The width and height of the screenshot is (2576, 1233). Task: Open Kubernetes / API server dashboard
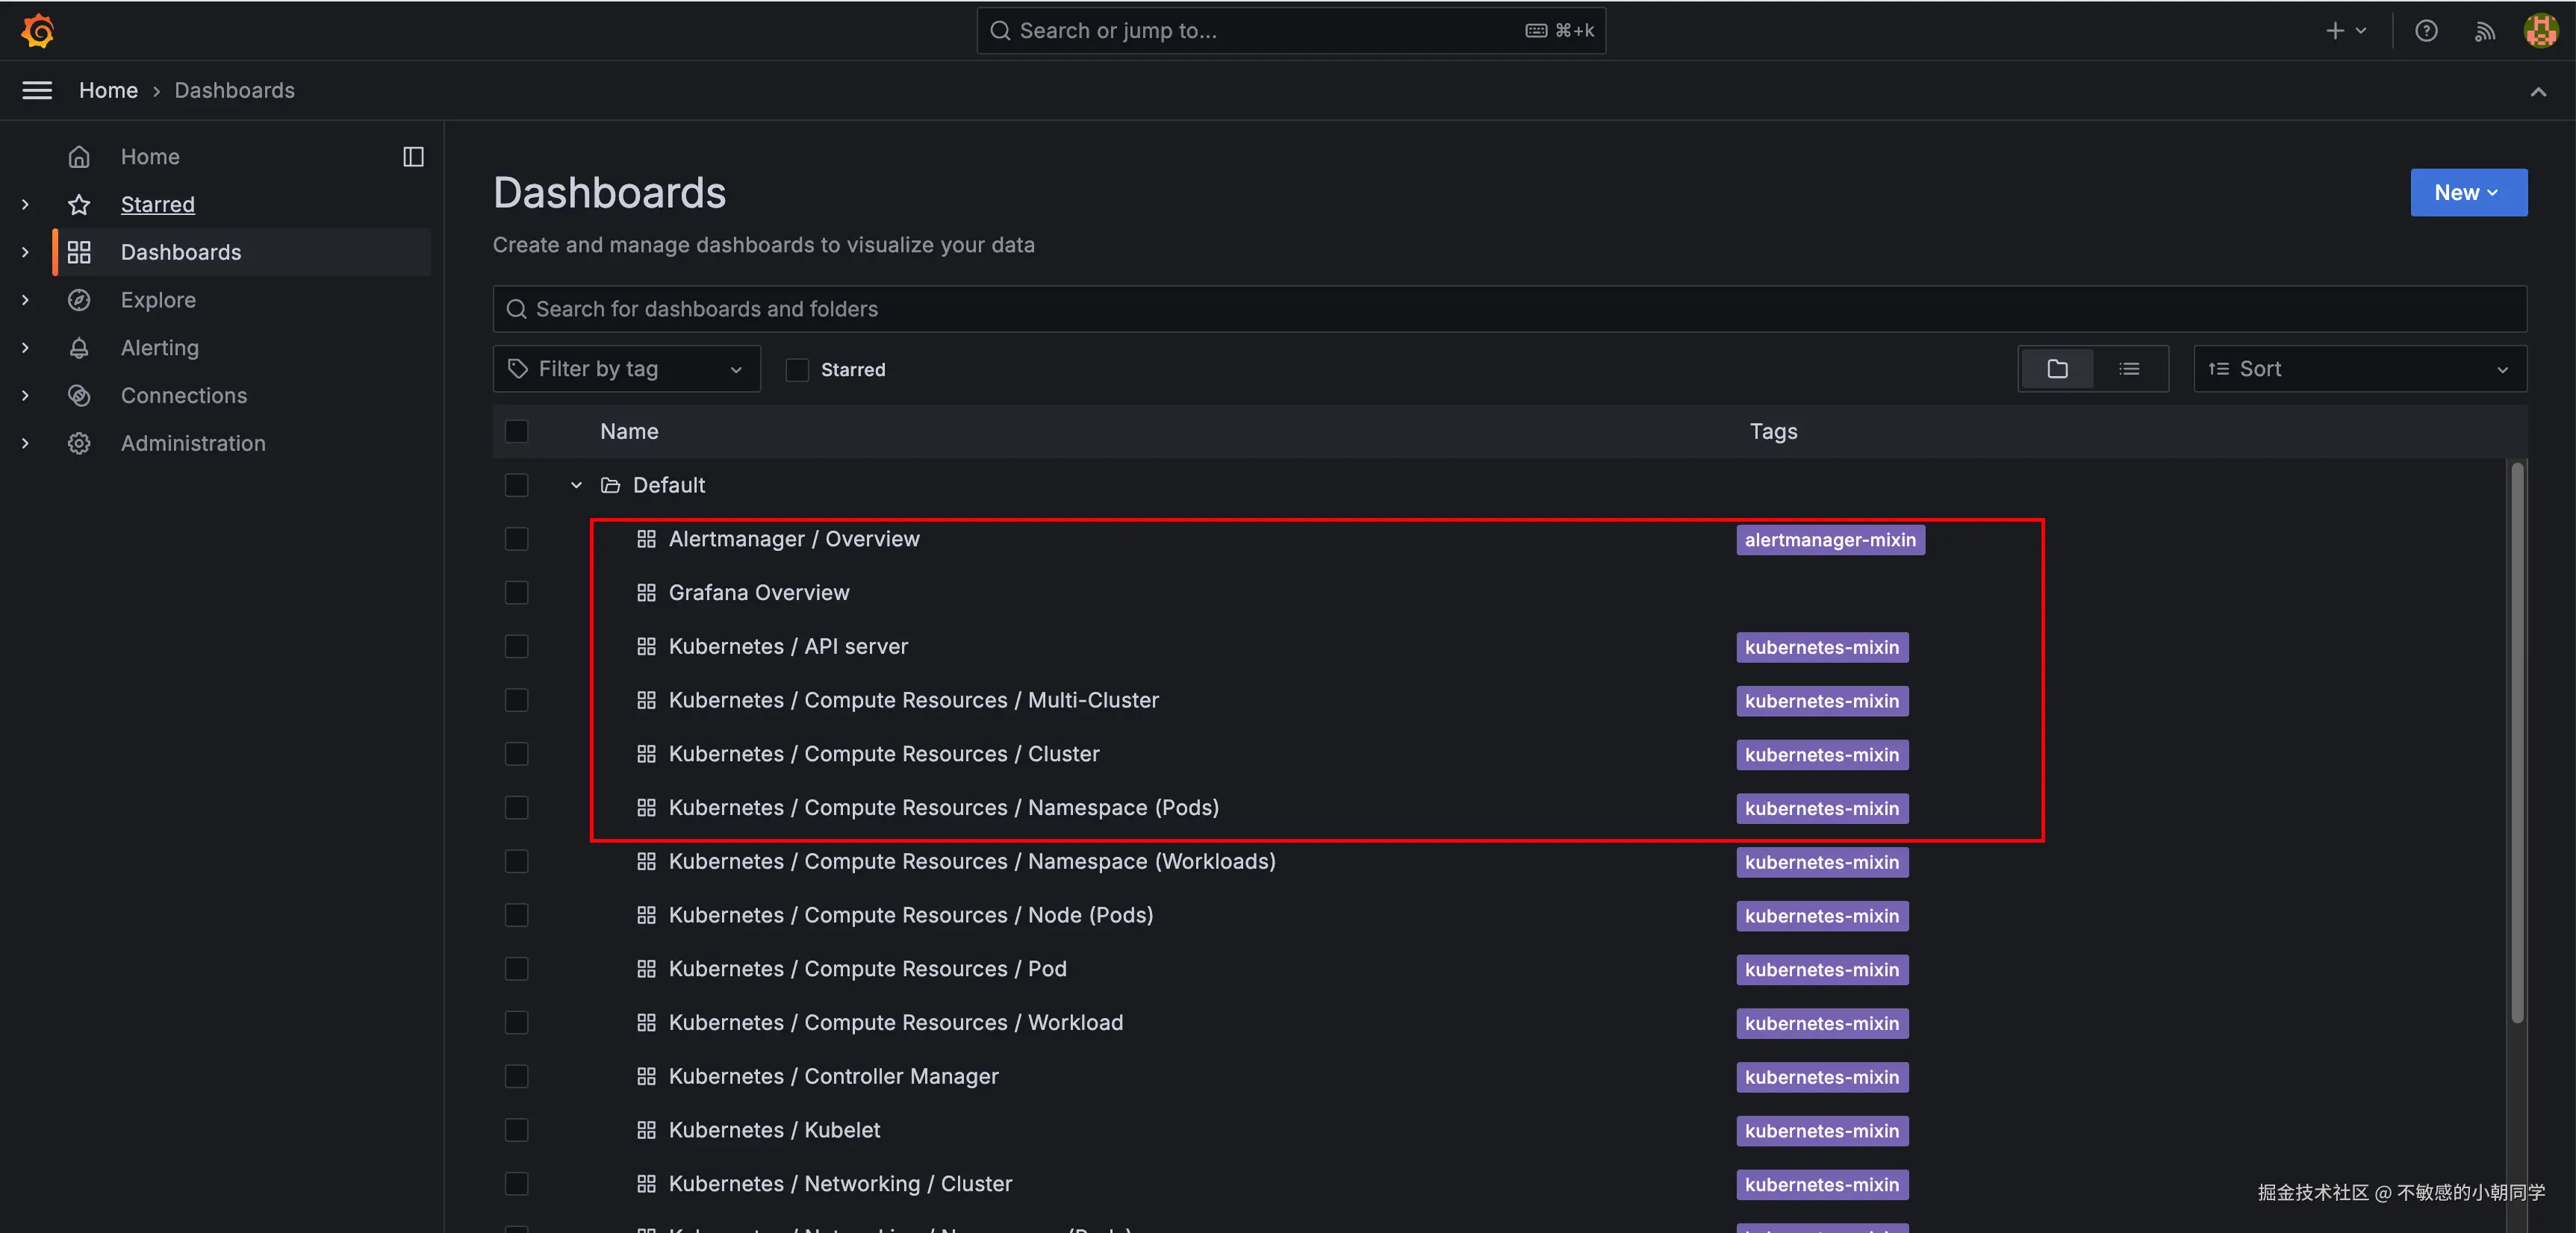coord(787,646)
